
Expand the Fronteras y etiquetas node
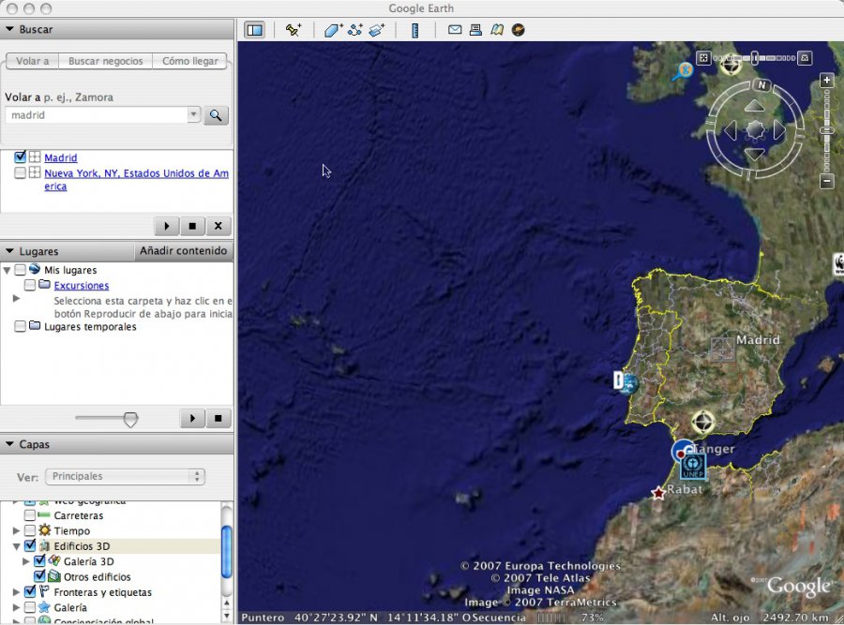click(16, 592)
